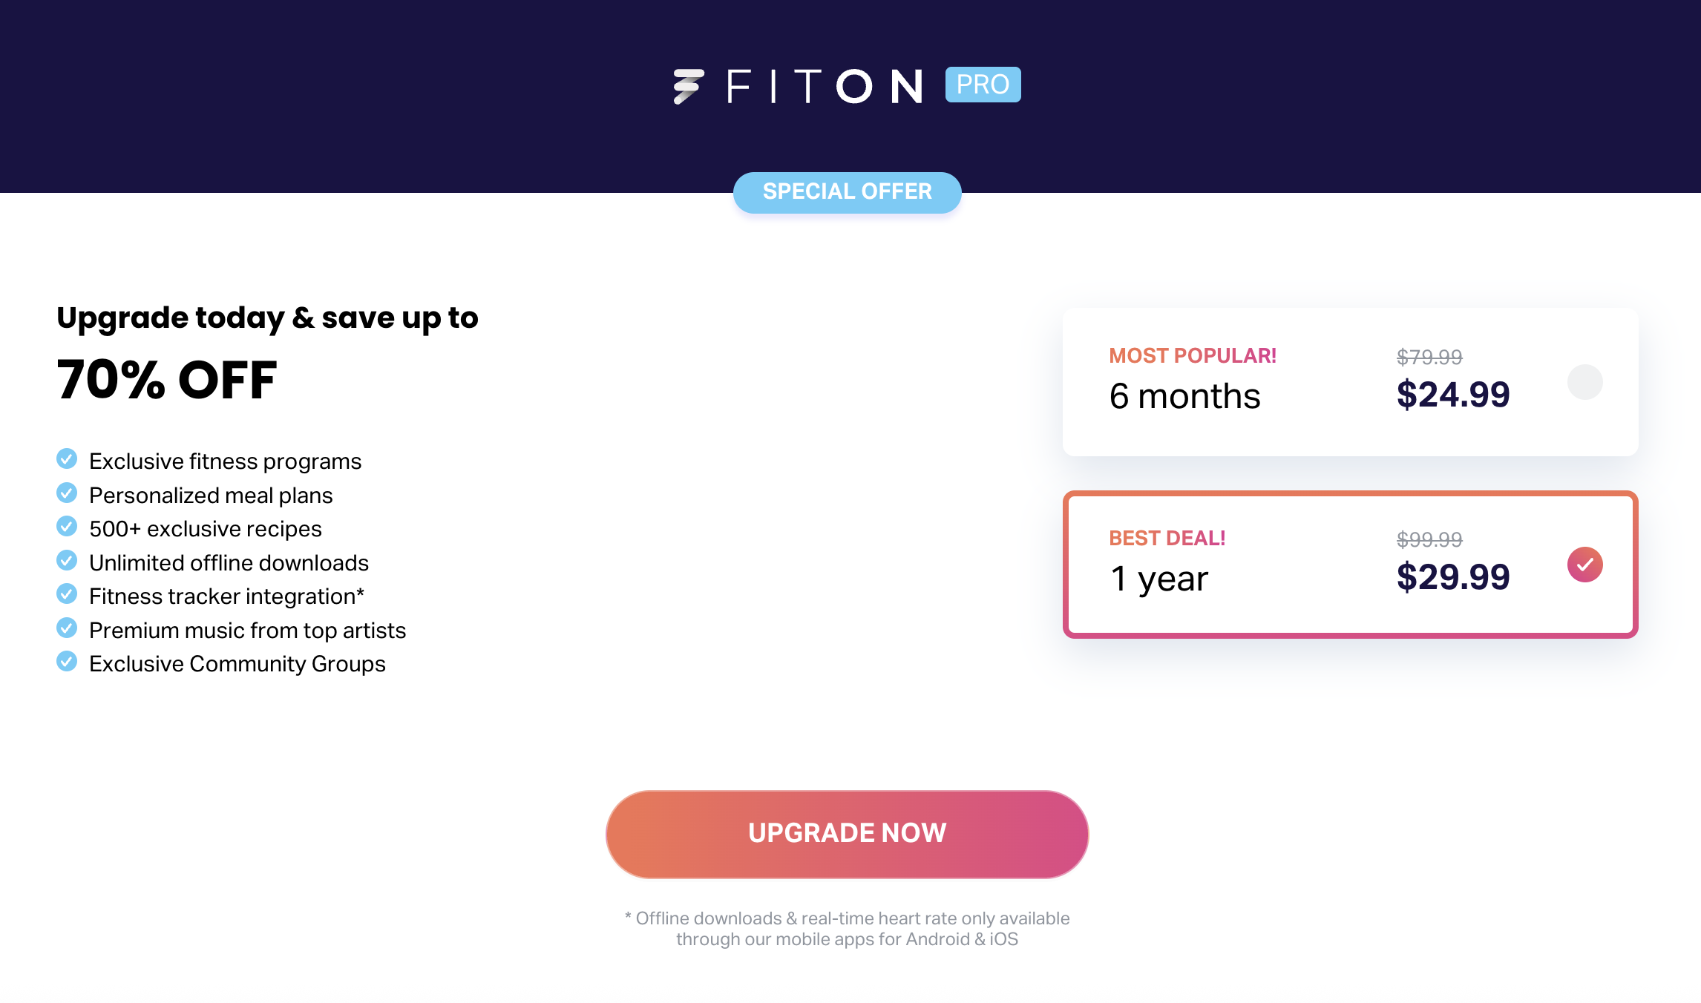Click checkmark beside Unlimited offline downloads
The width and height of the screenshot is (1701, 1003).
point(67,561)
